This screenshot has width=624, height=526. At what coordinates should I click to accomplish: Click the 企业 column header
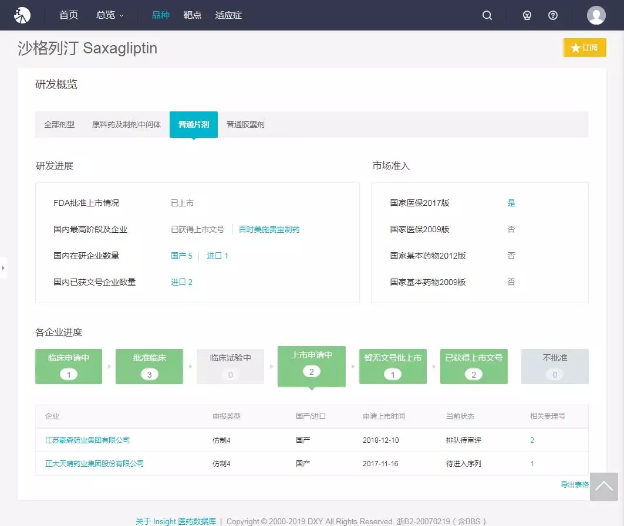coord(52,416)
